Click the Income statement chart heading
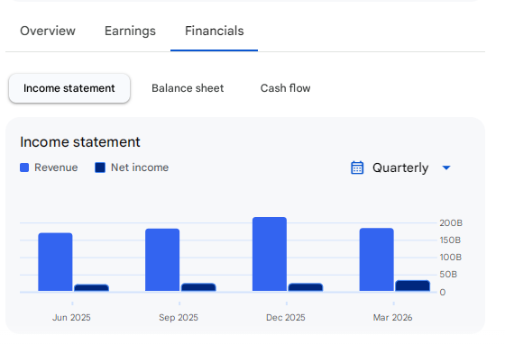Screen dimensions: 505x344 coord(80,142)
